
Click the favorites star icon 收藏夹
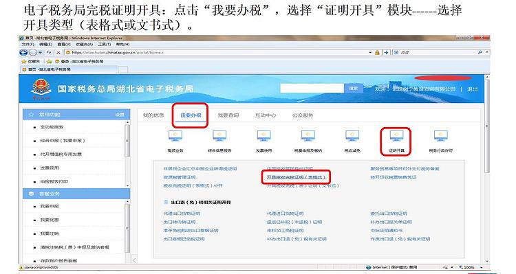point(23,61)
